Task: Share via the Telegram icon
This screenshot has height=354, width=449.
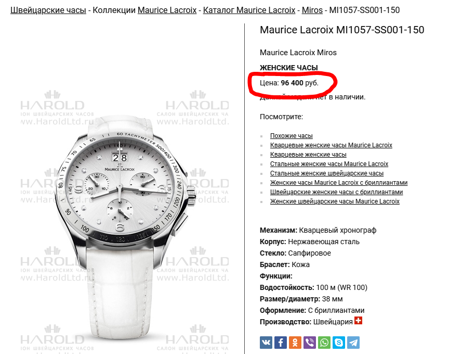Action: point(353,343)
